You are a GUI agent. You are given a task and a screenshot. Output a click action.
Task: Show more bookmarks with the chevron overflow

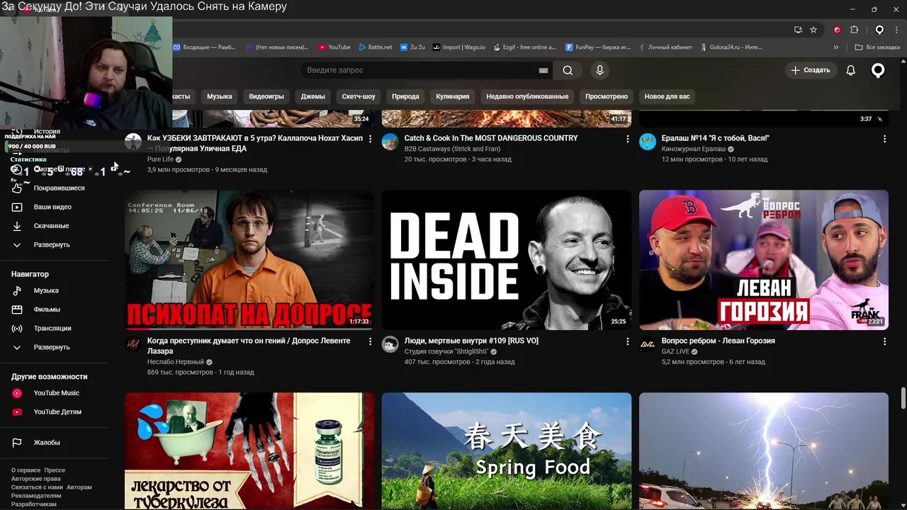click(x=836, y=47)
